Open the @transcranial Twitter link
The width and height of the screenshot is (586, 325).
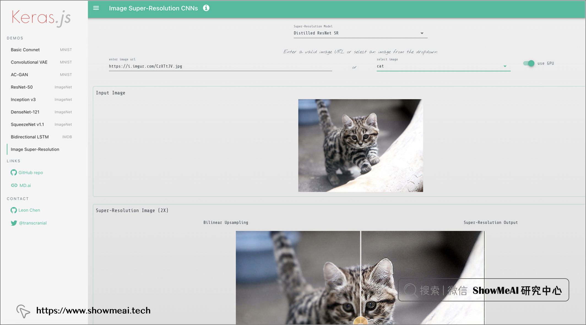coord(32,223)
